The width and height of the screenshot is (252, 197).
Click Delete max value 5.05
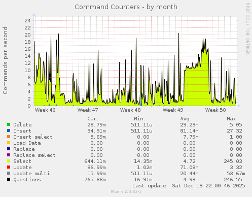click(x=236, y=125)
